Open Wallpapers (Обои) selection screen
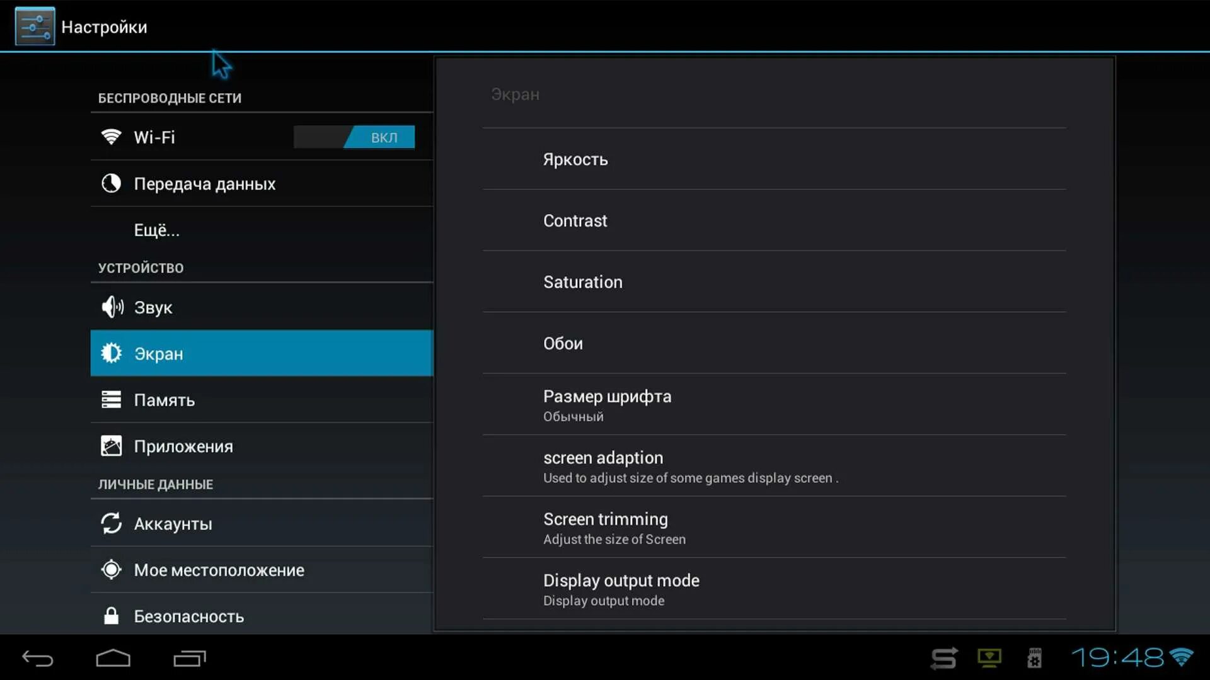 pyautogui.click(x=563, y=343)
